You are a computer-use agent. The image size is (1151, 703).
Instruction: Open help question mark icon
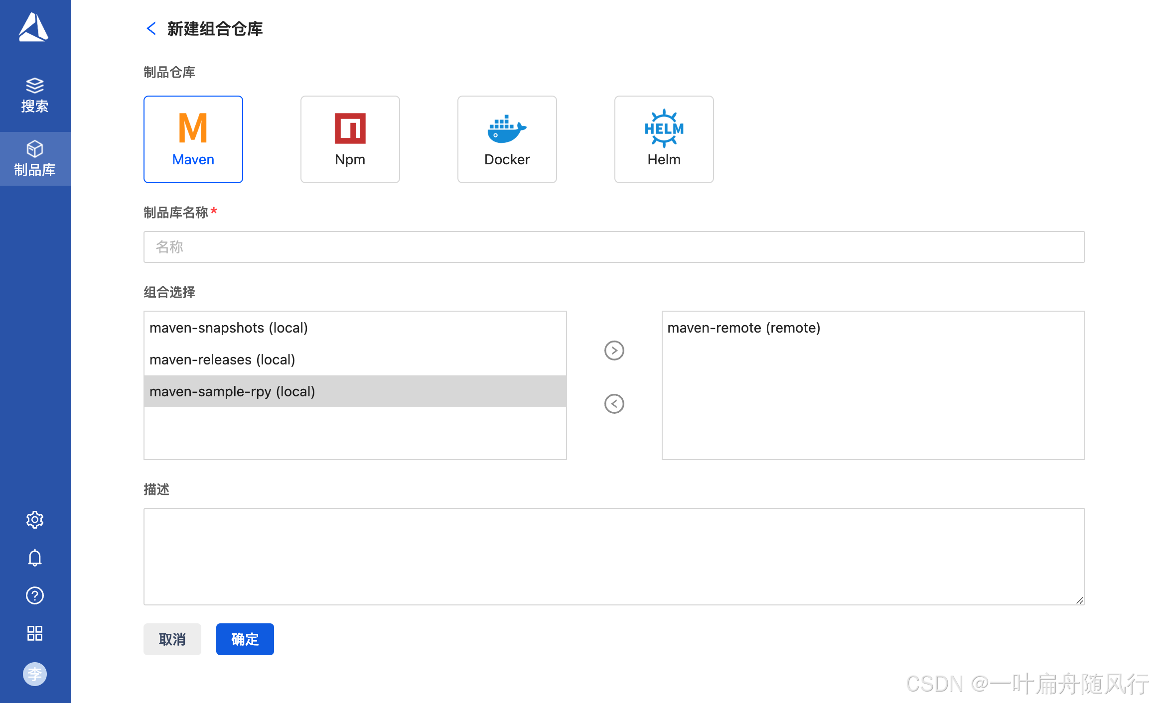pyautogui.click(x=35, y=595)
